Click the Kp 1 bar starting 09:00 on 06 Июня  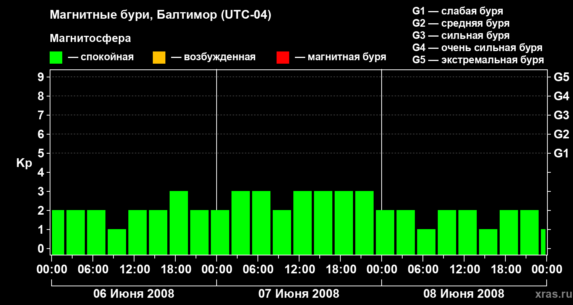pos(117,242)
